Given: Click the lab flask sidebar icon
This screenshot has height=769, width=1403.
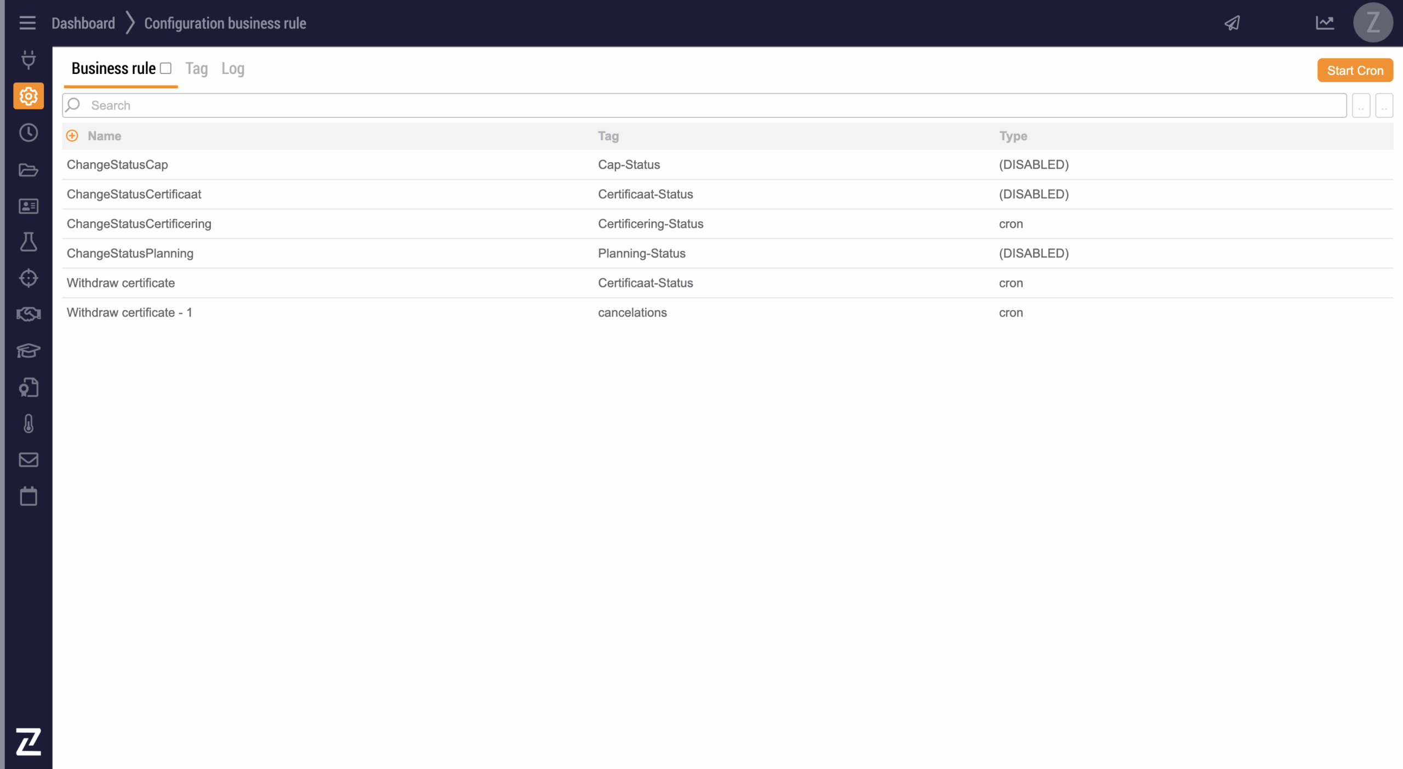Looking at the screenshot, I should [x=28, y=242].
